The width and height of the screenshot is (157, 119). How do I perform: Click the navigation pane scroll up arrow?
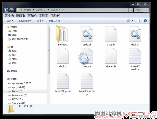click(48, 25)
